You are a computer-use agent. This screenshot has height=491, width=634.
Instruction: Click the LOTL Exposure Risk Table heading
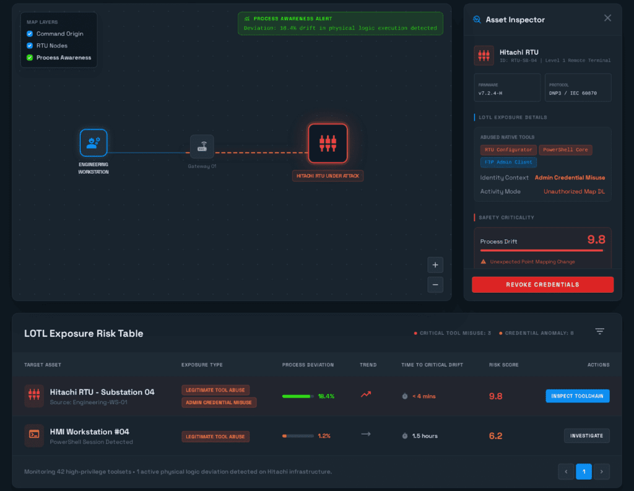[84, 333]
